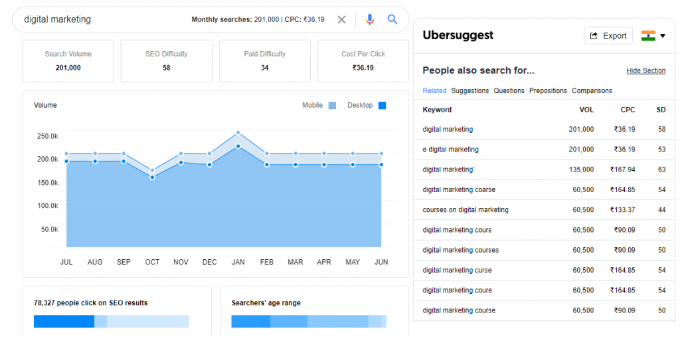Click the Paid Difficulty 34 card
Viewport: 680px width, 345px height.
[265, 60]
